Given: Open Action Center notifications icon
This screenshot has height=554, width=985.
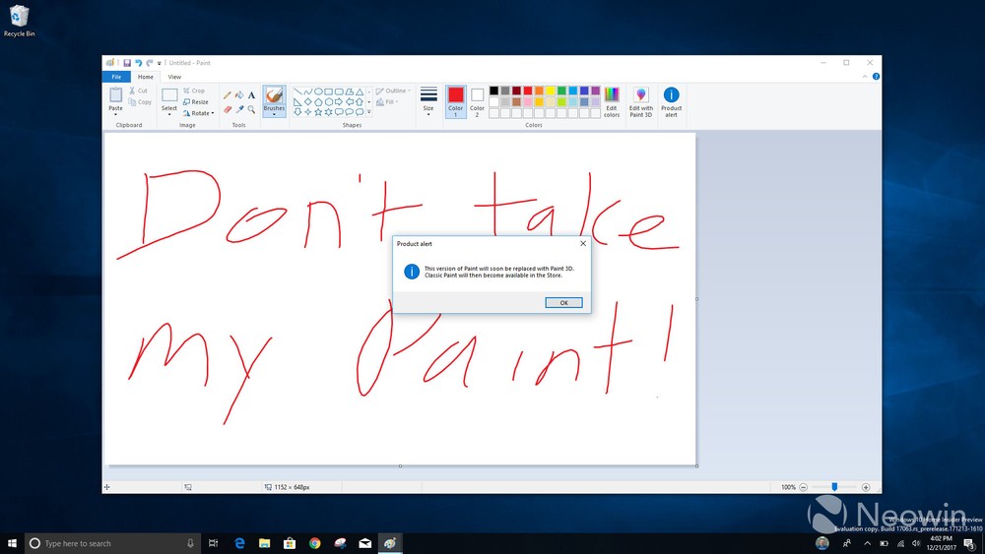Looking at the screenshot, I should tap(969, 543).
